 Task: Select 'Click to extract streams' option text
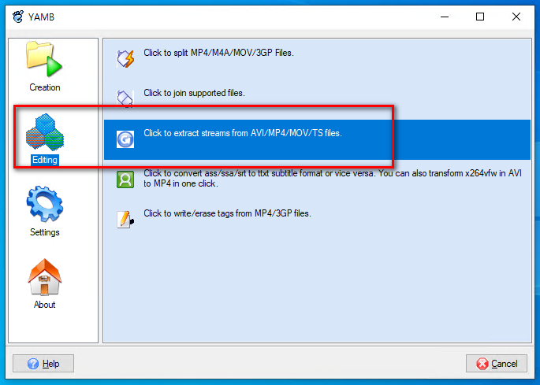243,133
